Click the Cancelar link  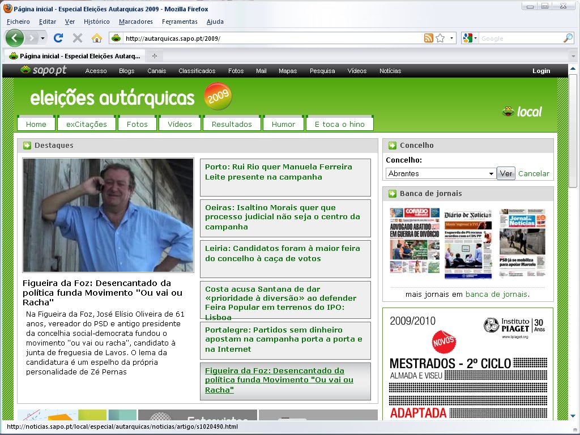coord(534,173)
